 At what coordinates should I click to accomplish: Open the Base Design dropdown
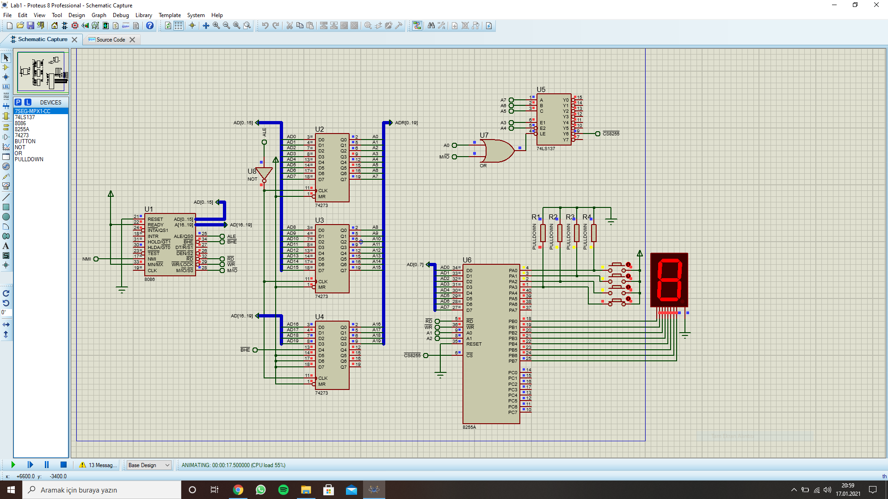(x=149, y=465)
